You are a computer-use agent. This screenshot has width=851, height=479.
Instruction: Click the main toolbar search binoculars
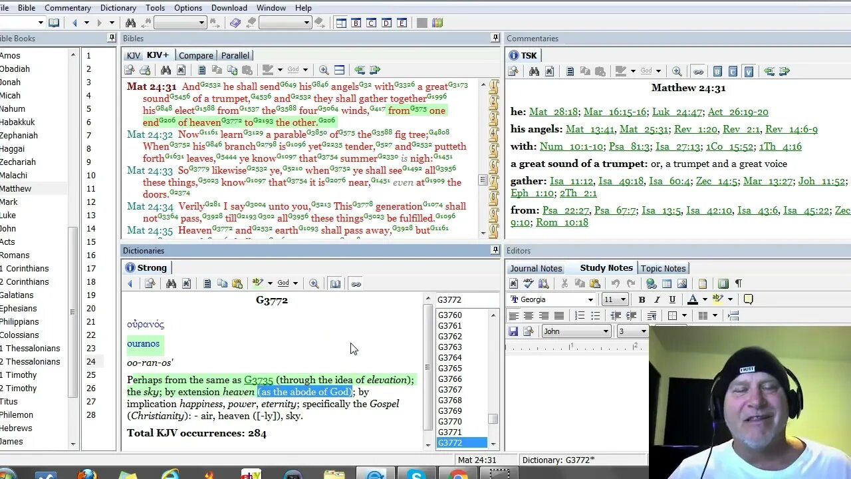click(131, 23)
